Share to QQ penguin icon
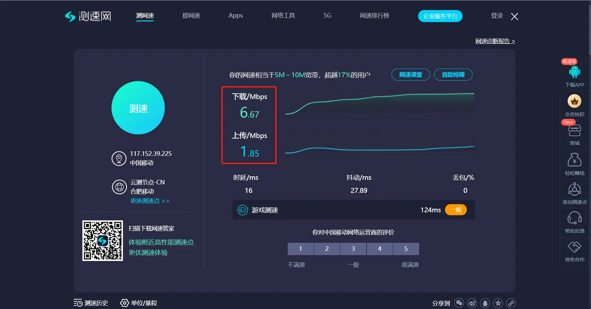591x309 pixels. 485,303
